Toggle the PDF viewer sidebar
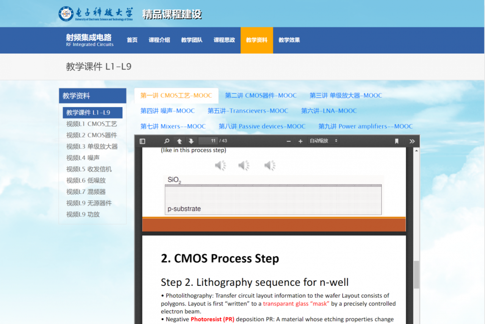The width and height of the screenshot is (485, 324). [x=142, y=141]
